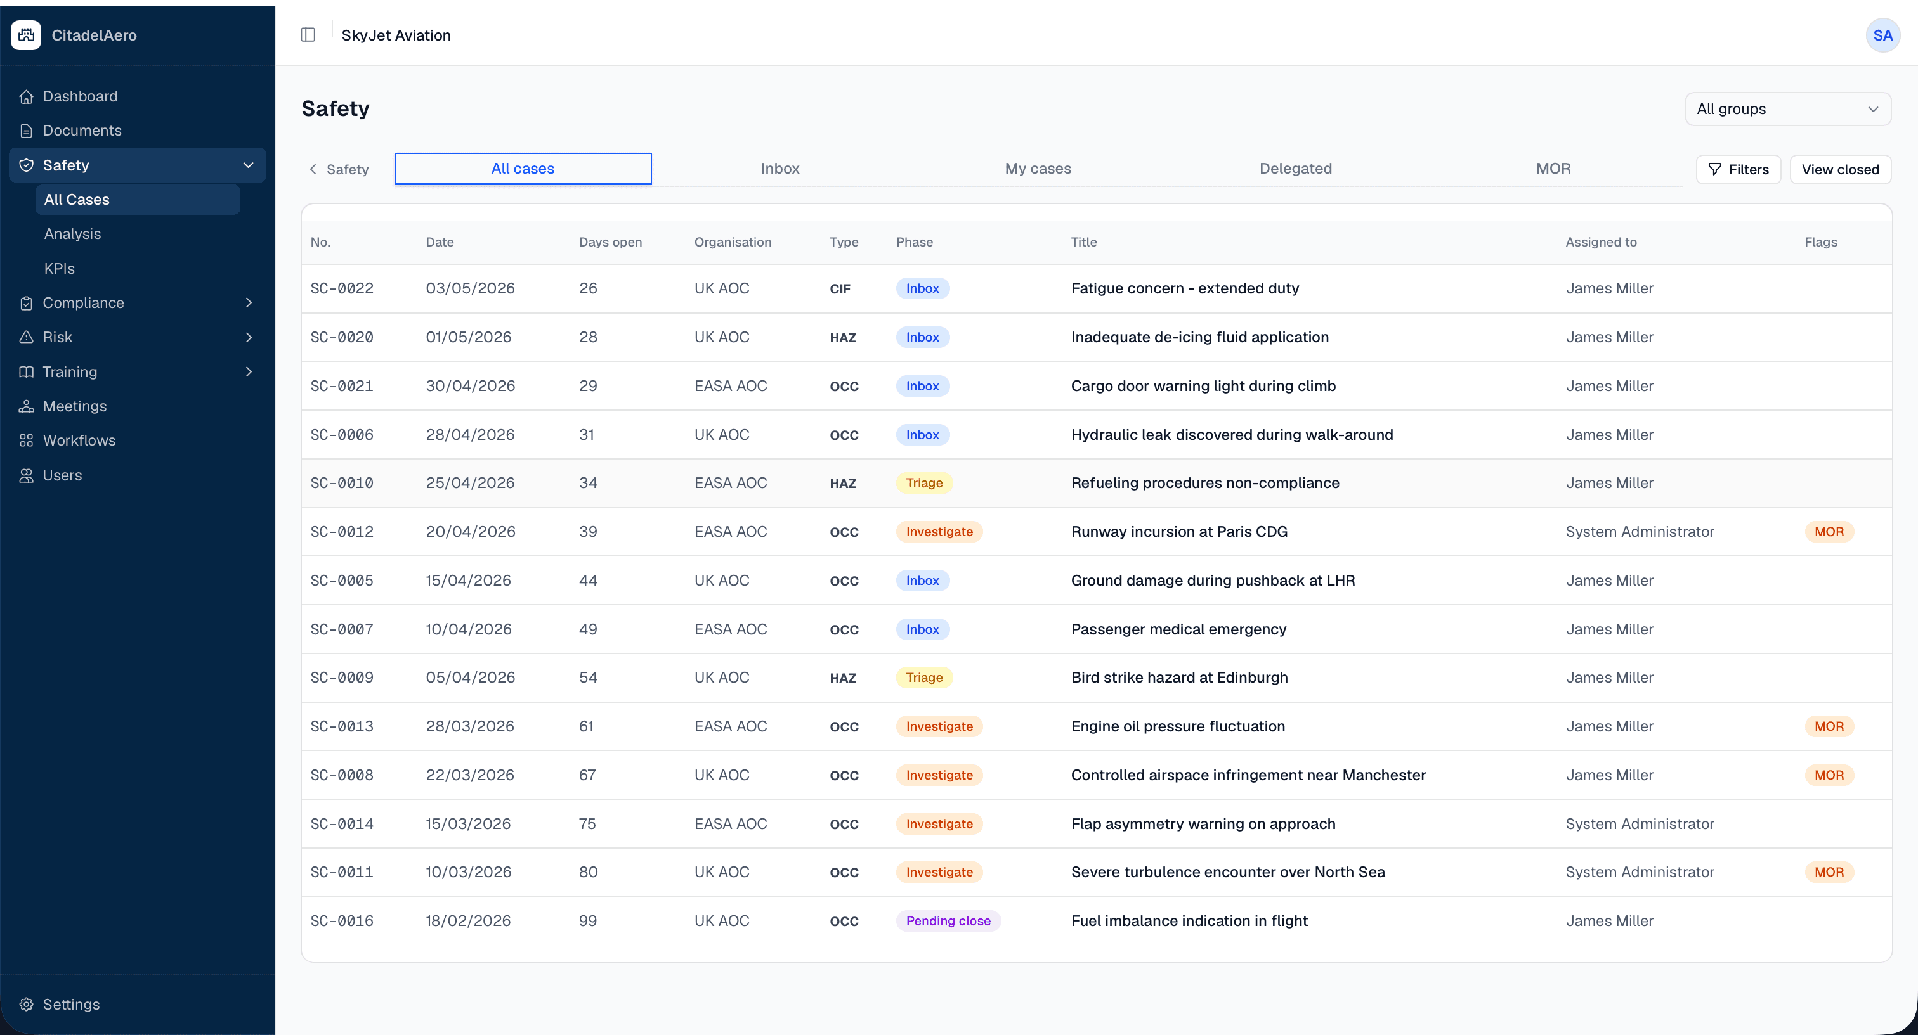Click the Safety shield icon
The height and width of the screenshot is (1035, 1918).
pos(26,165)
